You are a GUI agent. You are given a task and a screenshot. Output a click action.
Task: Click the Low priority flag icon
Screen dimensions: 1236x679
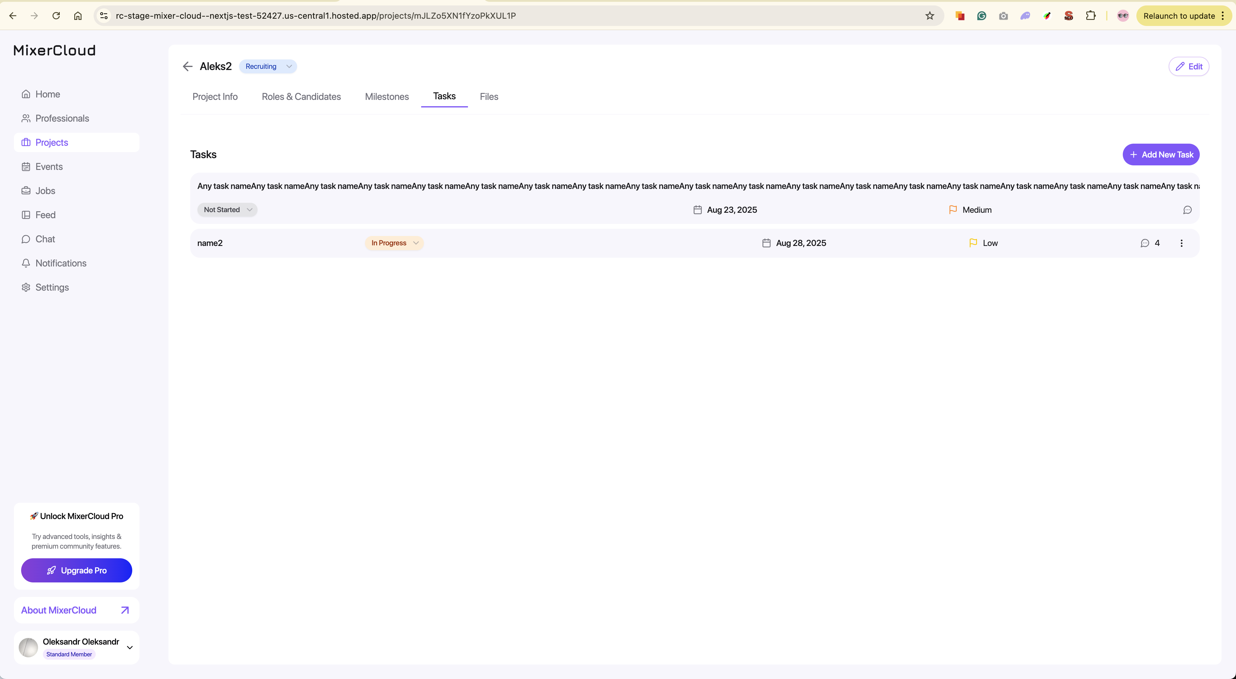(973, 243)
